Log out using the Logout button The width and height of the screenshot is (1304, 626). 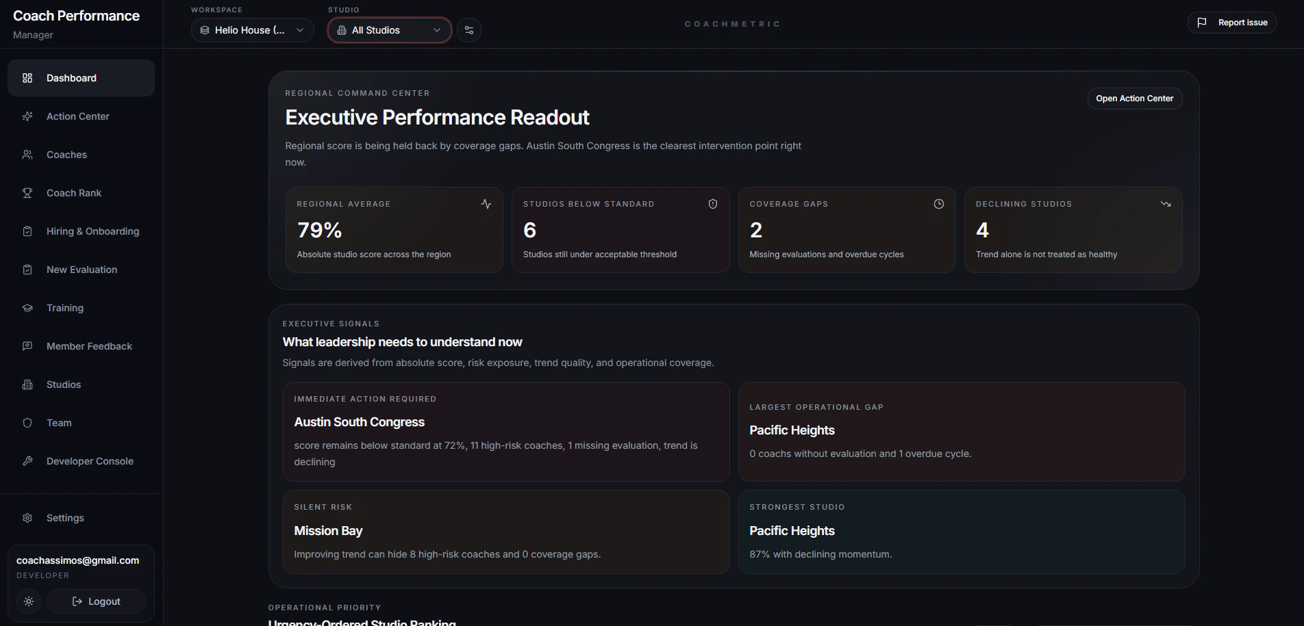tap(96, 601)
